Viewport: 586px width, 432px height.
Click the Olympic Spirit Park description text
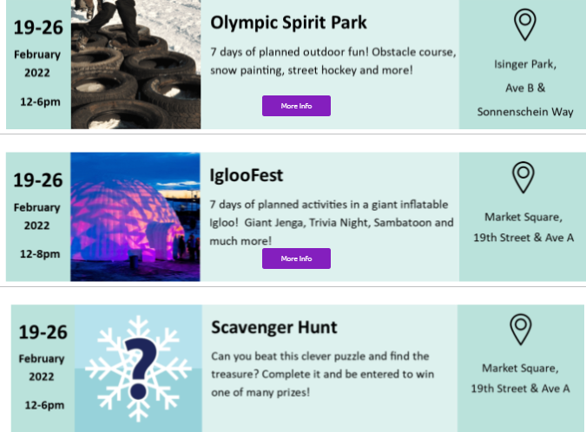click(333, 61)
